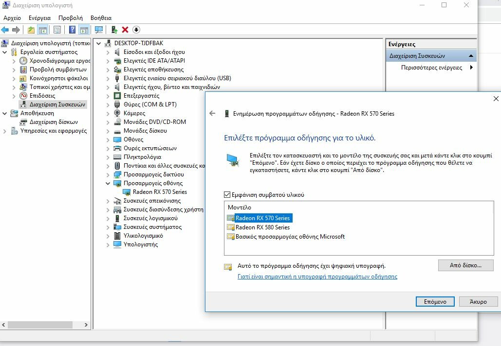The image size is (501, 346).
Task: Select the Επιδόσεις performance icon in tree
Action: (23, 96)
